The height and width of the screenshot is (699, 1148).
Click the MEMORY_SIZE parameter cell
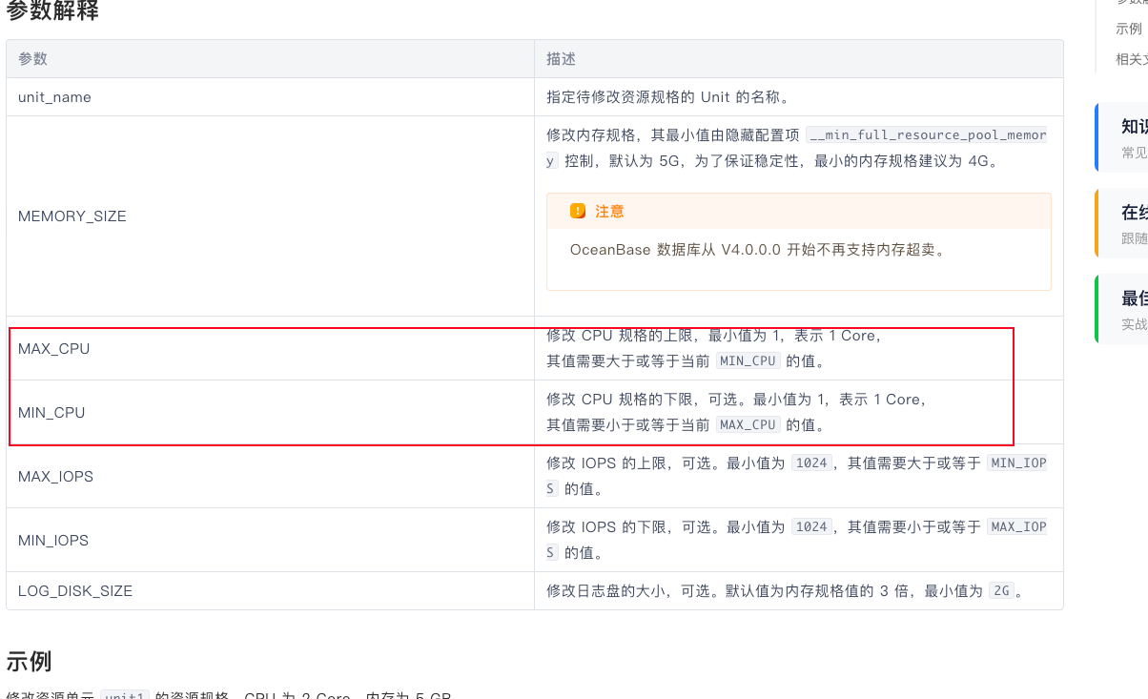[270, 216]
